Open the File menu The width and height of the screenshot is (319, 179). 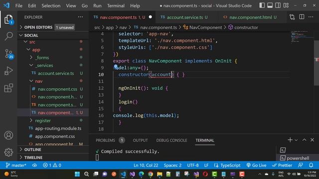tap(19, 5)
